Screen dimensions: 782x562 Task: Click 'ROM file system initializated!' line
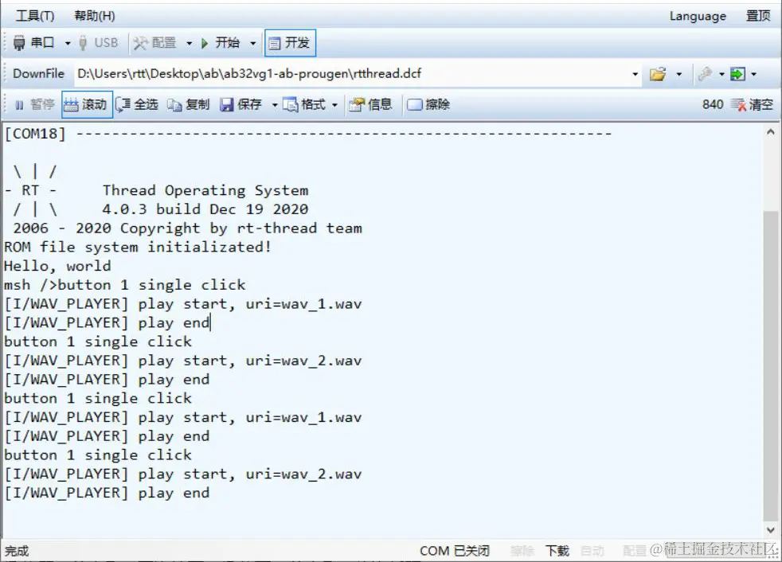pos(138,247)
